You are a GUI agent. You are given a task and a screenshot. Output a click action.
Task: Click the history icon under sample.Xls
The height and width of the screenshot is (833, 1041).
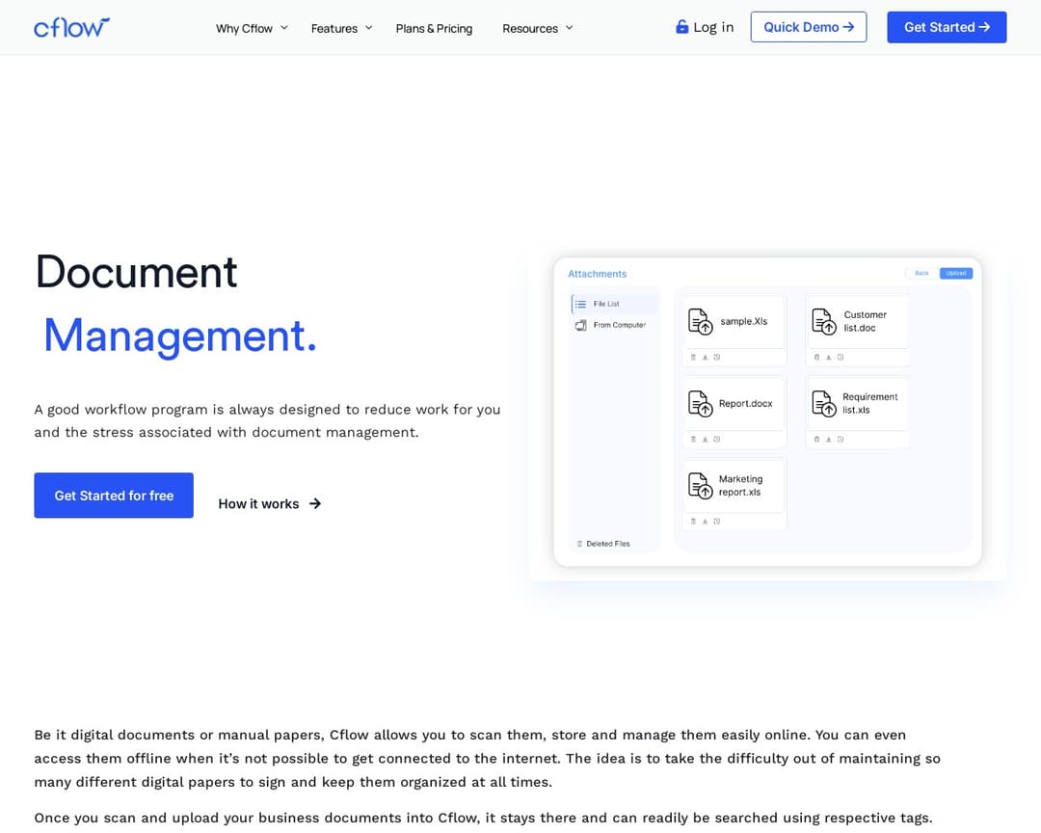point(717,358)
